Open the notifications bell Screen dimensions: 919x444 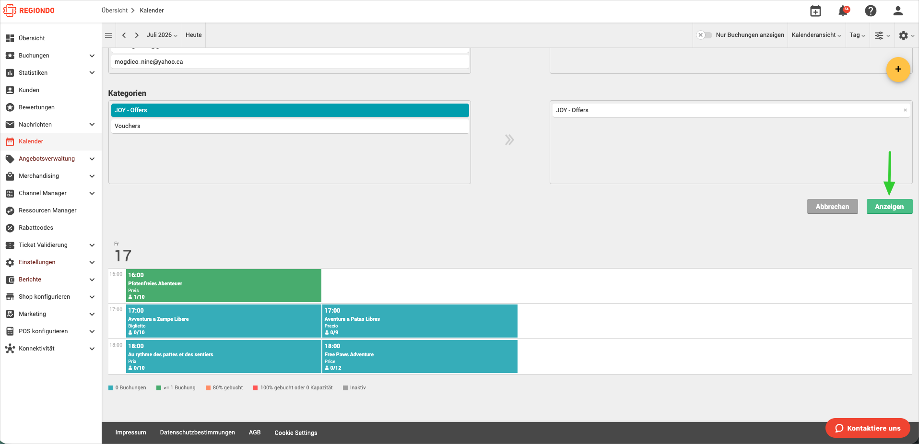(x=843, y=11)
